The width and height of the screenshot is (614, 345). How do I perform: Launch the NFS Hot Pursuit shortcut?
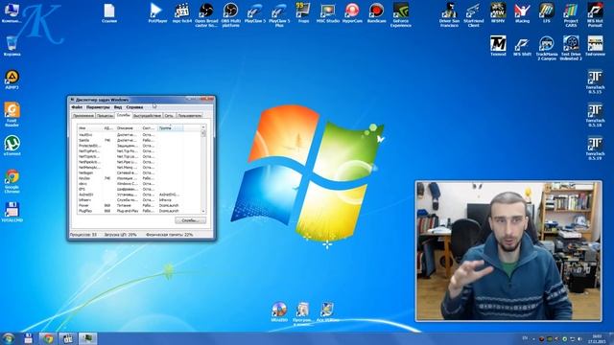pyautogui.click(x=595, y=15)
